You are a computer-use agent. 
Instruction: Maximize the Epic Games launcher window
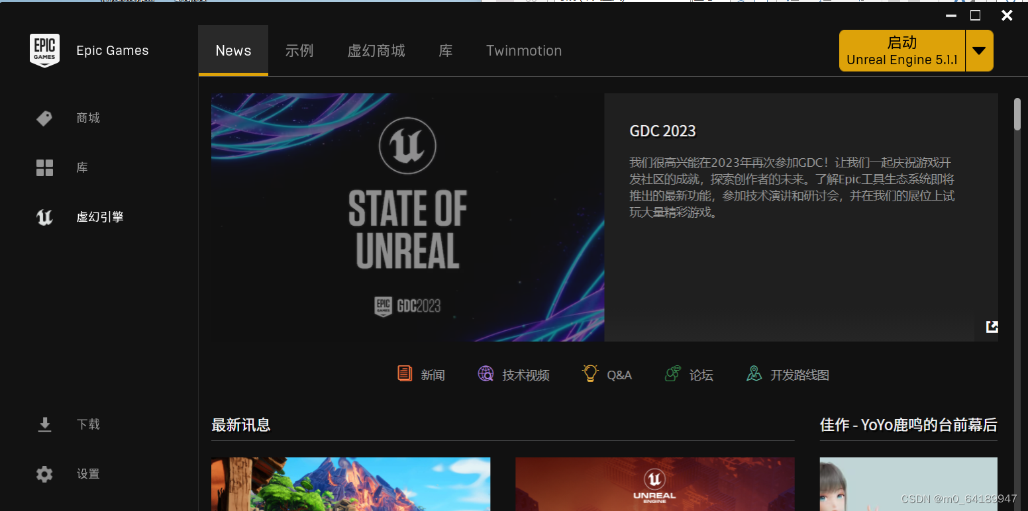coord(975,15)
